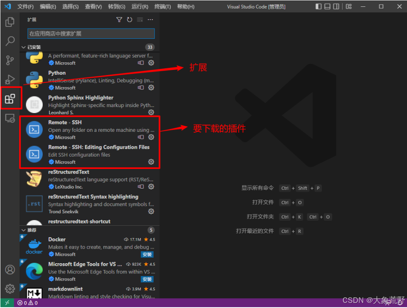Open the 编辑(E) menu
This screenshot has width=407, height=308.
48,7
